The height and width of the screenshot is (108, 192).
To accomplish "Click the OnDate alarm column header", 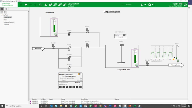I will click(34, 99).
